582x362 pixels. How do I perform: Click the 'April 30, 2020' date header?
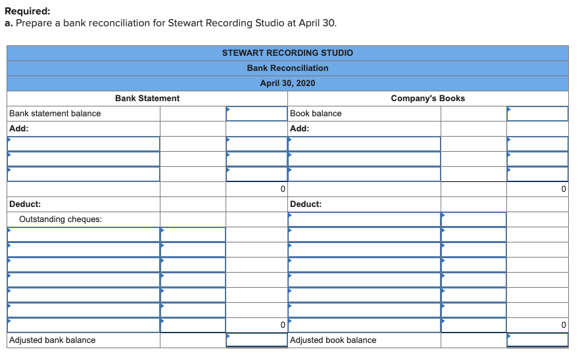tap(287, 83)
